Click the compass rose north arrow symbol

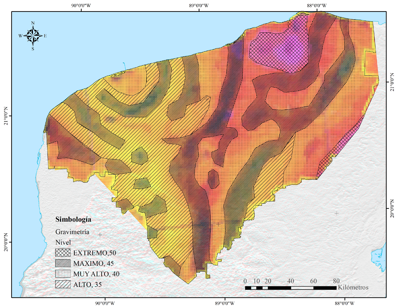[x=33, y=36]
